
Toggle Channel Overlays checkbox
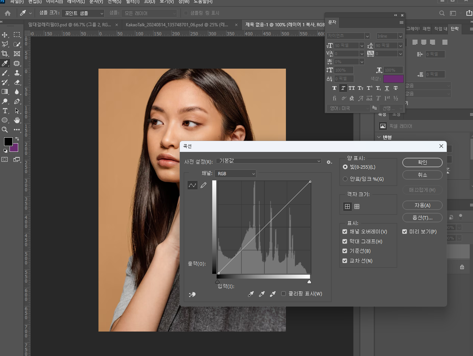345,231
